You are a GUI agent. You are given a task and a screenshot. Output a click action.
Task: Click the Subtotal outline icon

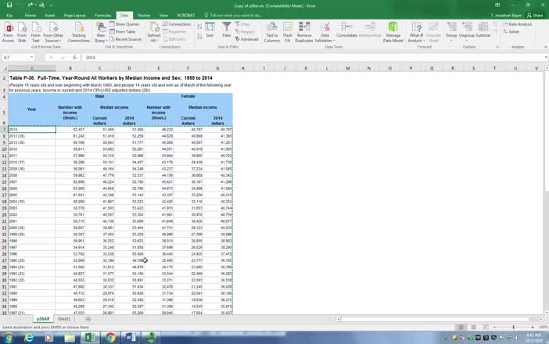[483, 28]
